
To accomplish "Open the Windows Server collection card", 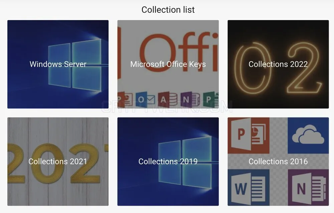I will pyautogui.click(x=58, y=64).
